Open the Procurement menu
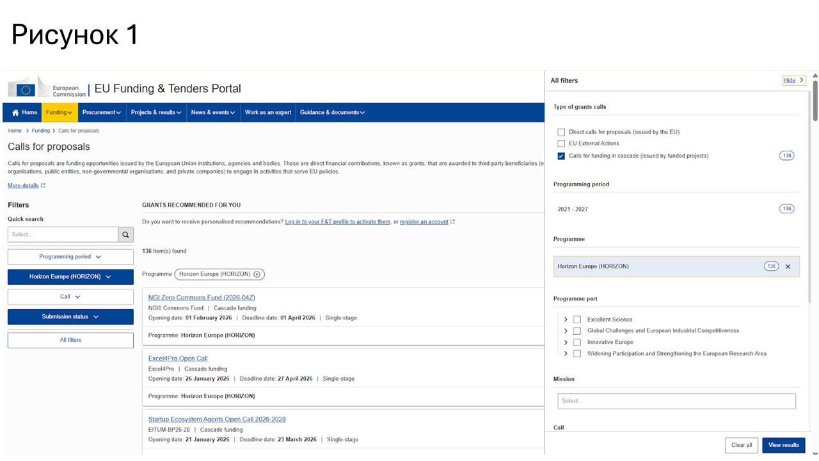 (x=101, y=113)
